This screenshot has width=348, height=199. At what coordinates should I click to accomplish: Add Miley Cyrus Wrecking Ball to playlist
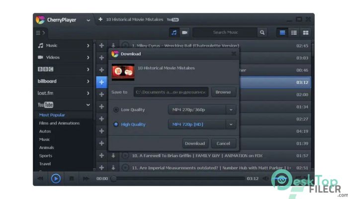point(101,46)
